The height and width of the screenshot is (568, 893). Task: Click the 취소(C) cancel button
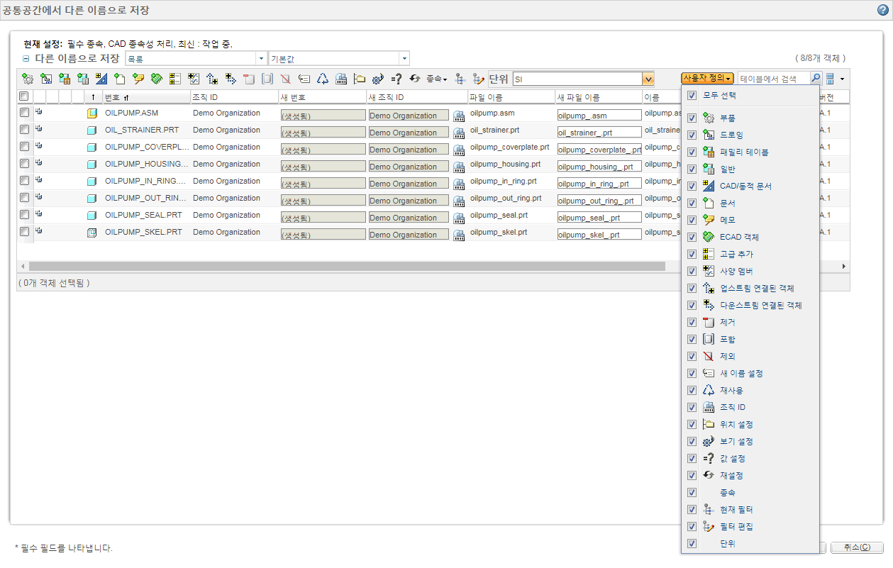click(x=857, y=547)
